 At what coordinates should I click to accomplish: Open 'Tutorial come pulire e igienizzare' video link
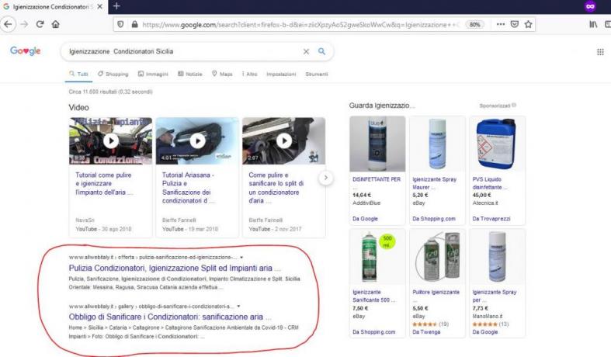coord(104,184)
